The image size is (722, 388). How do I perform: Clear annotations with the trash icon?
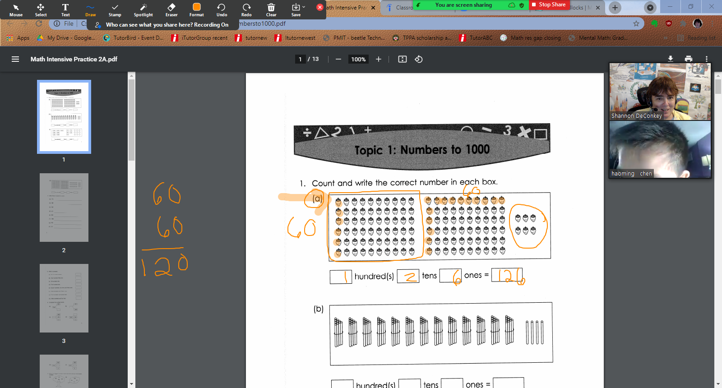[271, 9]
